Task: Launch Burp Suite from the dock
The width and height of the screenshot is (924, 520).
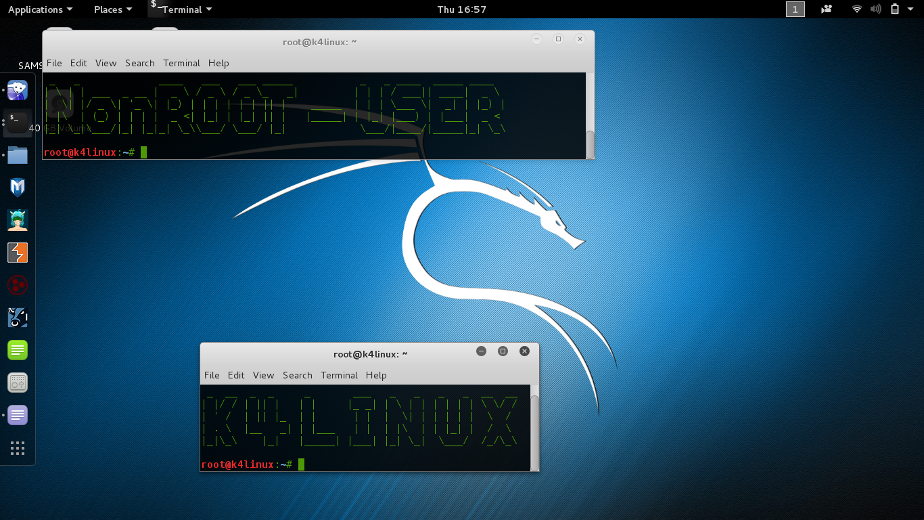Action: (x=18, y=253)
